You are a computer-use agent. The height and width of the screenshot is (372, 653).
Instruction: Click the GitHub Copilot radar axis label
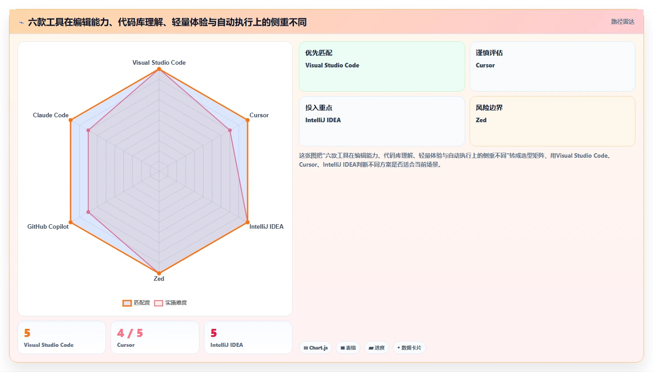tap(48, 226)
